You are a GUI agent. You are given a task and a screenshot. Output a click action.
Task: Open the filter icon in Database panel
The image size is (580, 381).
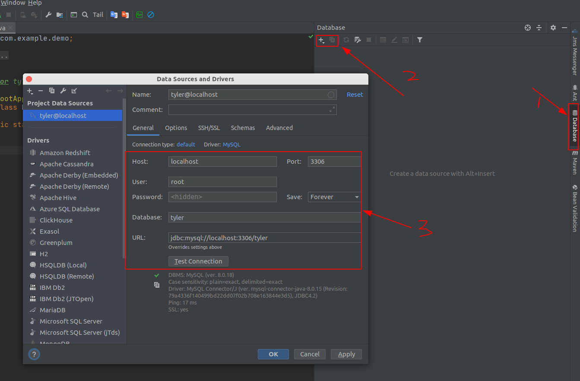419,40
